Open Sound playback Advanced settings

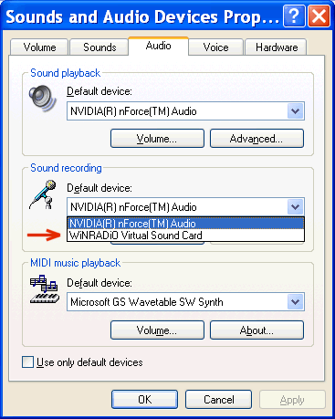(x=256, y=139)
